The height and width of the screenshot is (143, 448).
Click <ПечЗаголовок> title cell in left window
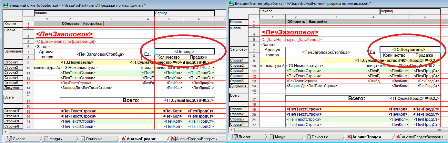pyautogui.click(x=65, y=34)
